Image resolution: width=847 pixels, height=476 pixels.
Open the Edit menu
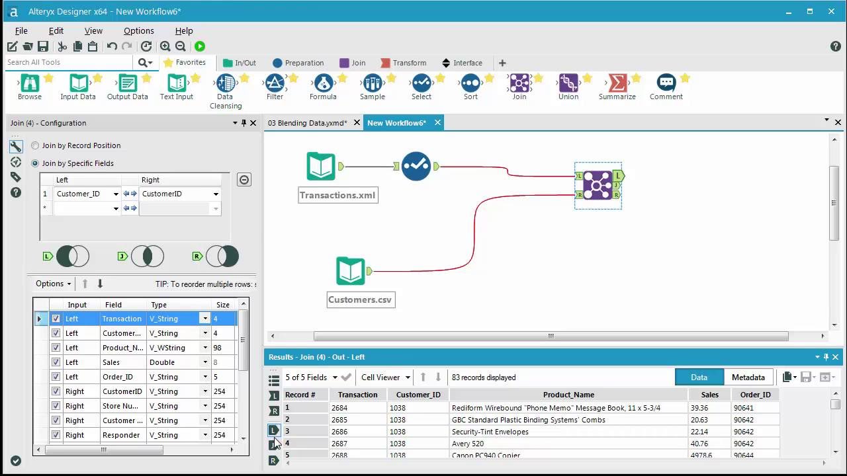(x=56, y=30)
